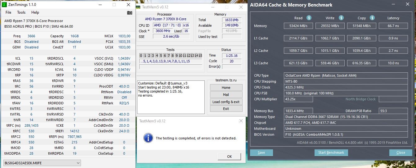Click the ProcODT value 40.0 Ω
This screenshot has width=416, height=168.
tap(124, 86)
